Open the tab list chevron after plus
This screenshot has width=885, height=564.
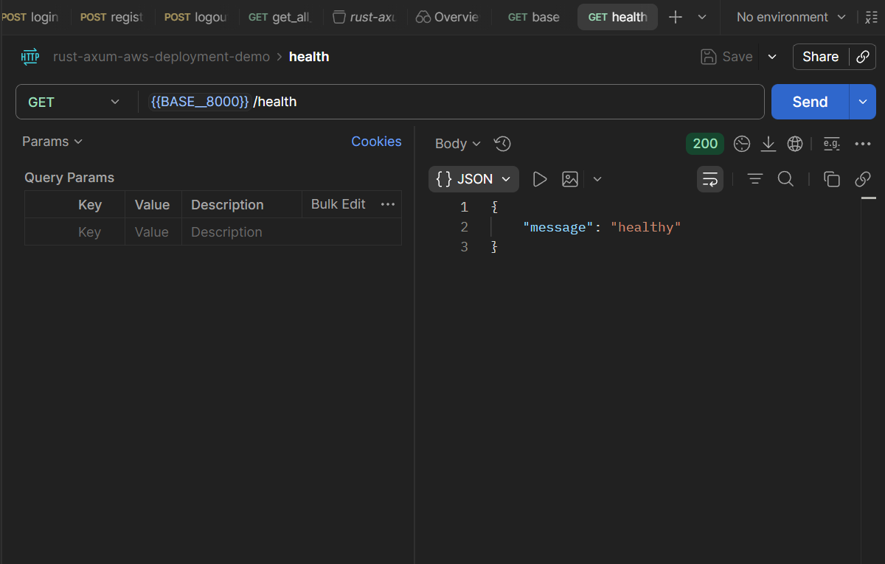(x=702, y=17)
